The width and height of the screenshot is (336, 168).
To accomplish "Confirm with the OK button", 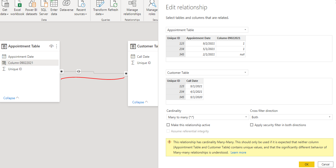I will click(306, 164).
